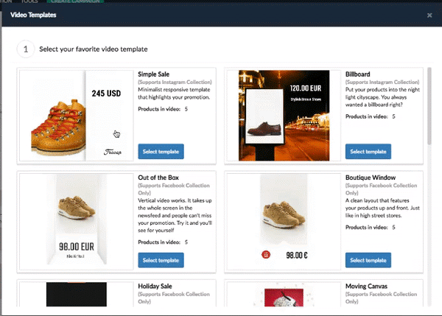This screenshot has height=316, width=442.
Task: Click the 'Minimalist responsive template' description
Action: [x=174, y=94]
